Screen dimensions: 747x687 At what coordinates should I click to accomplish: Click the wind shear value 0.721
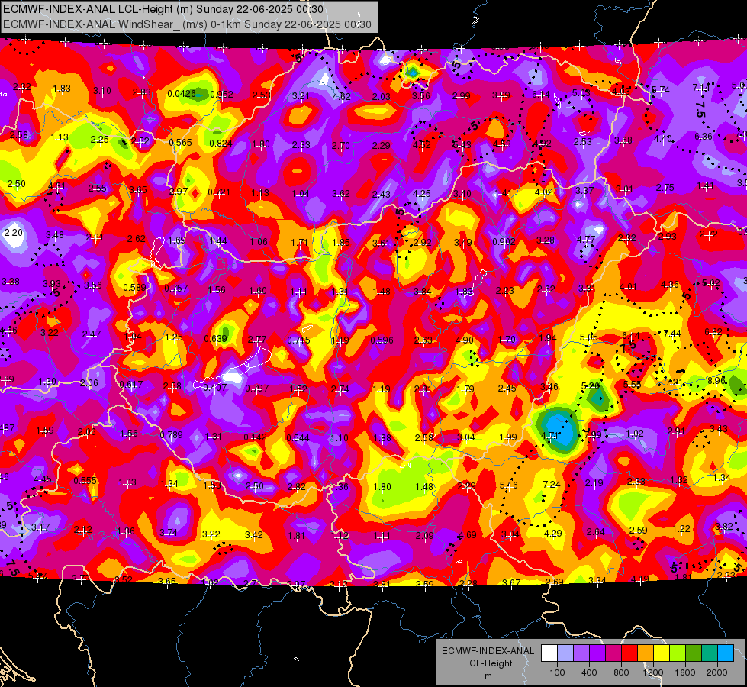click(219, 192)
